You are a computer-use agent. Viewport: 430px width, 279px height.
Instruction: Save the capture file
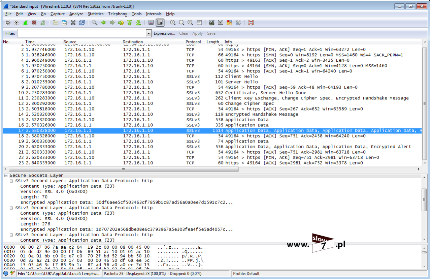tap(64, 23)
